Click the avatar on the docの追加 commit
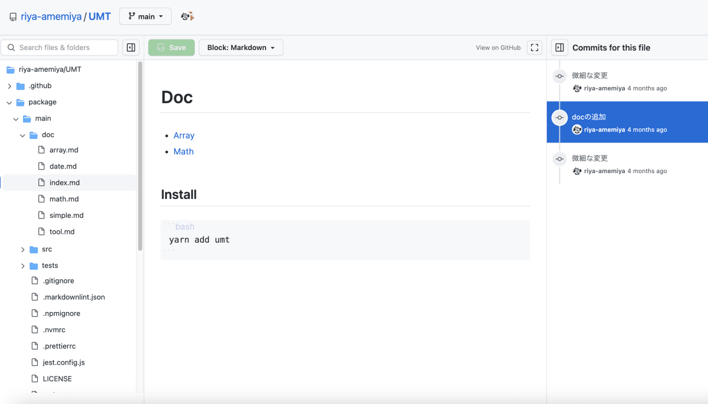708x404 pixels. (x=577, y=130)
